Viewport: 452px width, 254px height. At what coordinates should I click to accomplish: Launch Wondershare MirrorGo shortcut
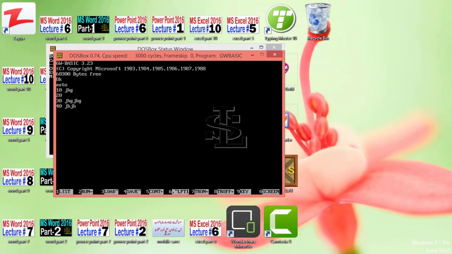[243, 226]
